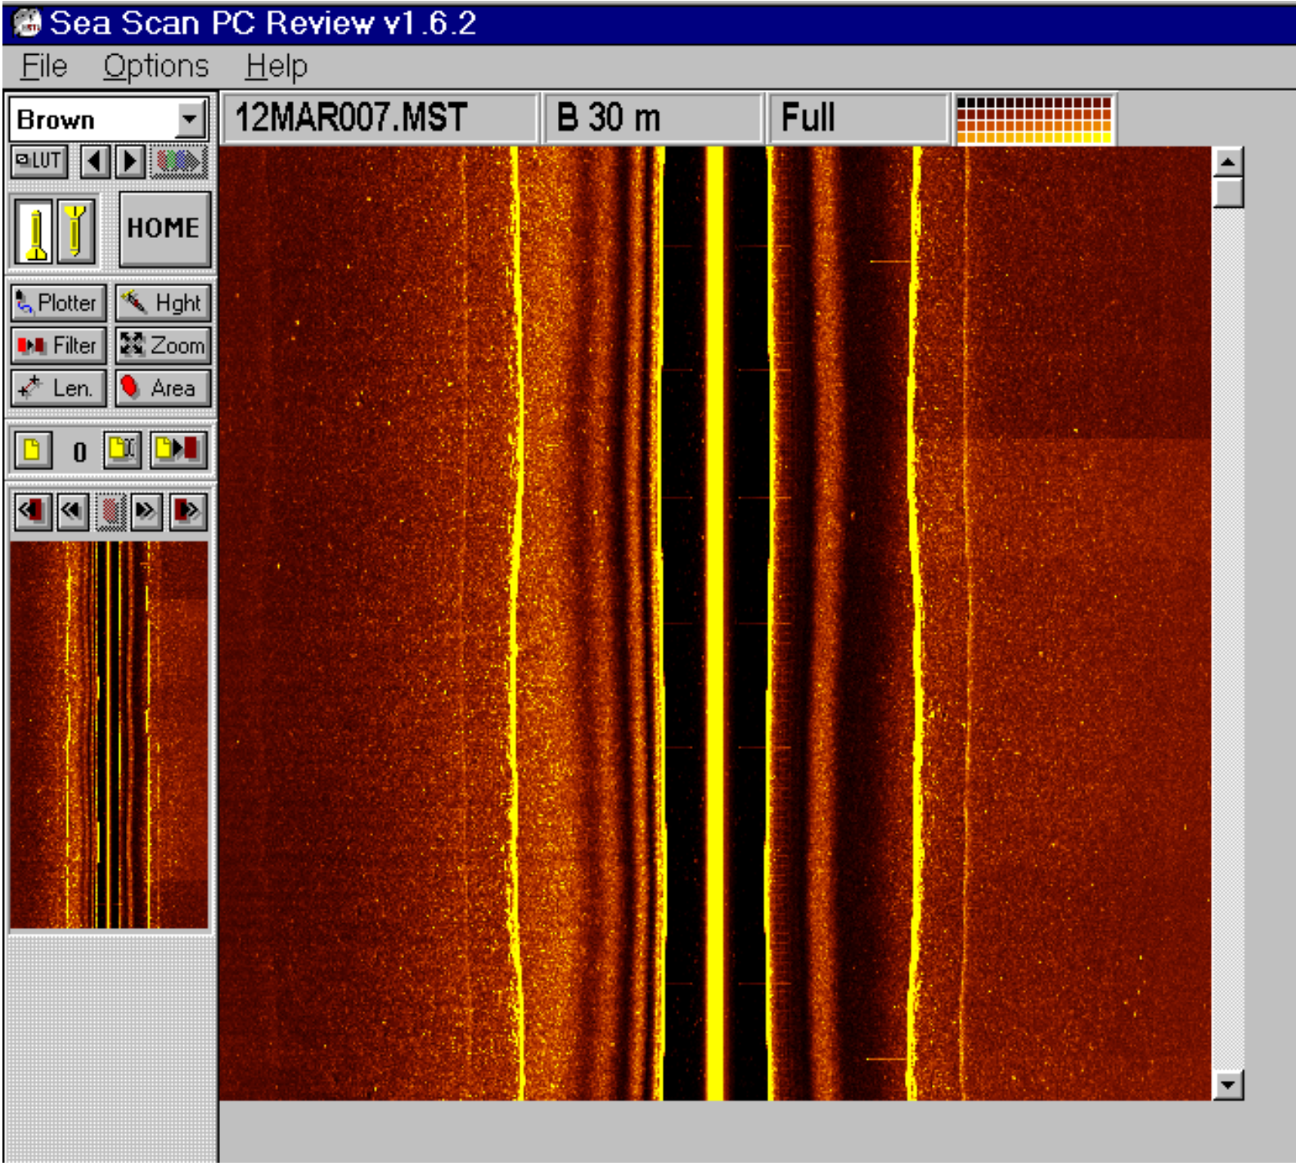The image size is (1296, 1166).
Task: Click the stop playback button
Action: pos(111,512)
